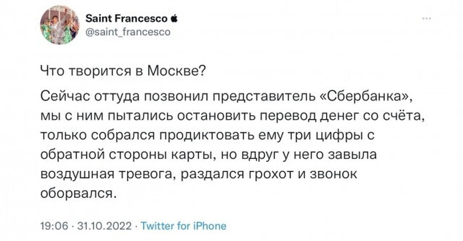
Task: Open the three-dot more options menu
Action: [x=427, y=18]
